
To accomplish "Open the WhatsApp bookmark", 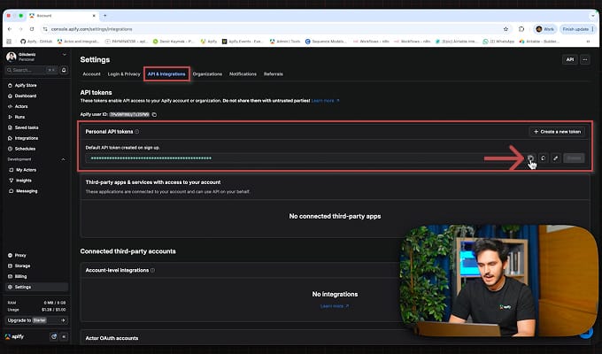I will [x=498, y=41].
